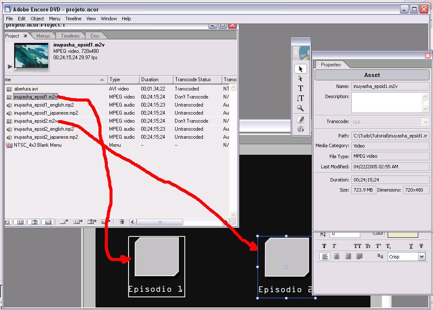Select inuyasha_epsid2_japanese.mp2 audio asset
Viewport: 433px width, 310px height.
pos(46,137)
